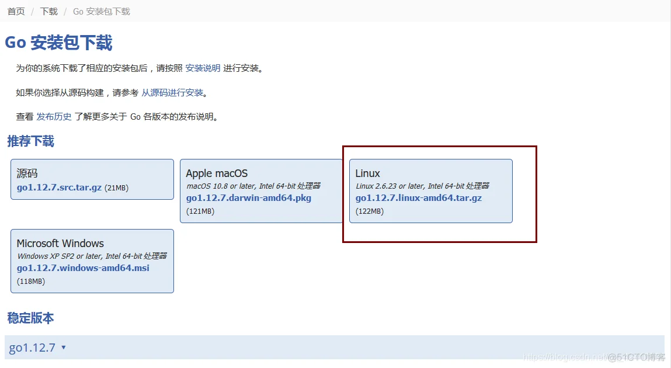Click the Go 安装包下载 page title
This screenshot has width=671, height=368.
[x=58, y=43]
